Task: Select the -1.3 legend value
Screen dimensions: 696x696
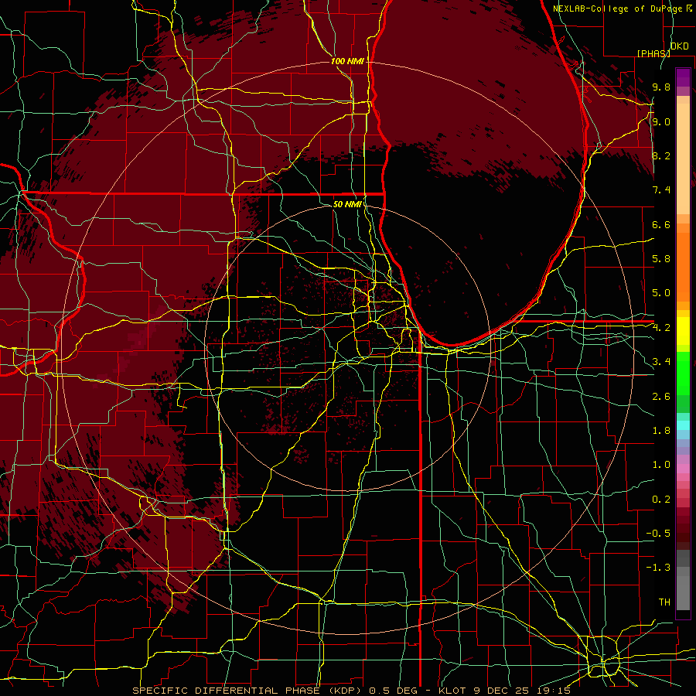Action: coord(658,568)
